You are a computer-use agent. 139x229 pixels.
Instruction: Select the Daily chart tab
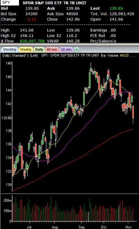39,50
